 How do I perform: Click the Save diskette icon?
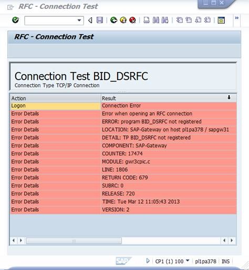point(100,20)
